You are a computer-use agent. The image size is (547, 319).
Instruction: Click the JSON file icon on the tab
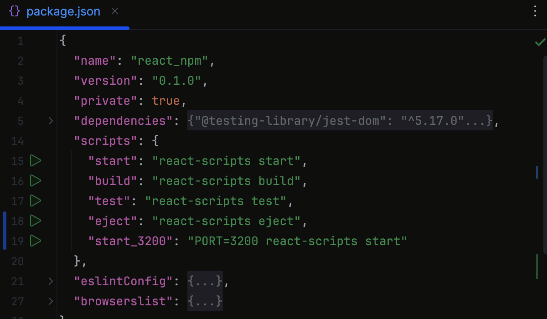click(x=14, y=11)
